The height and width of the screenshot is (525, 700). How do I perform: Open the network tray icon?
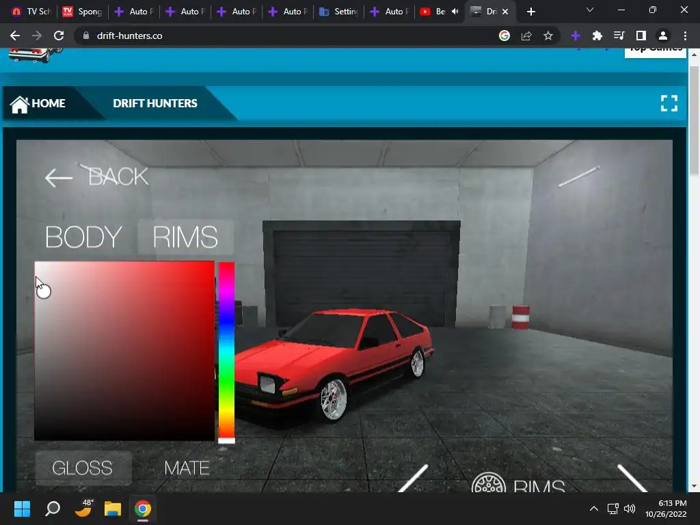tap(613, 509)
